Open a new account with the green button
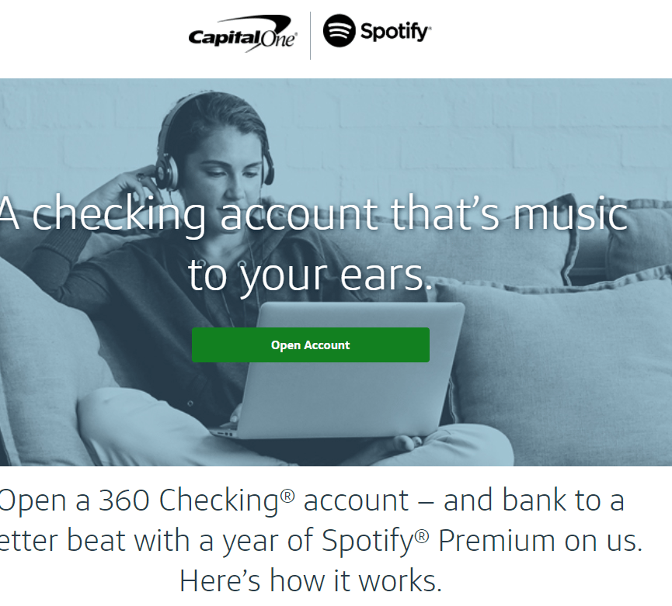Screen dimensions: 672x606 point(311,345)
